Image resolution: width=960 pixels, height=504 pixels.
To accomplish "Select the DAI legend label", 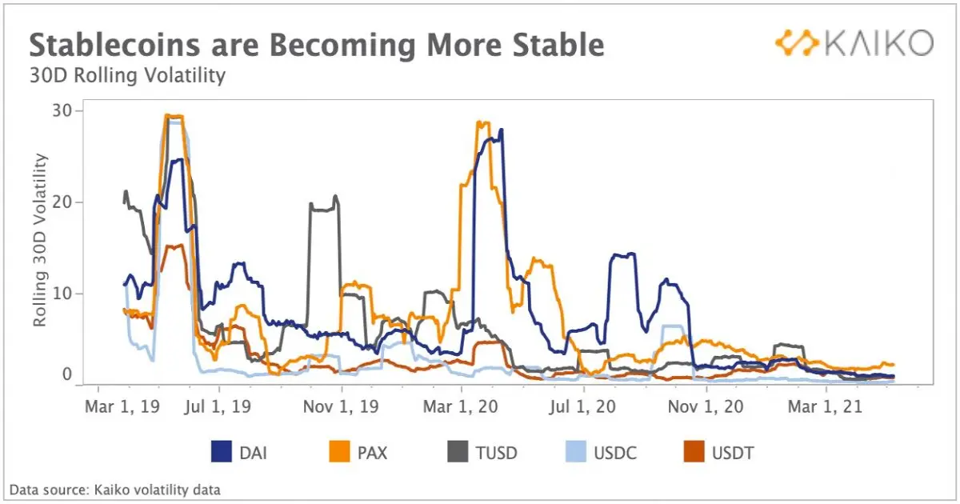I will coord(253,454).
